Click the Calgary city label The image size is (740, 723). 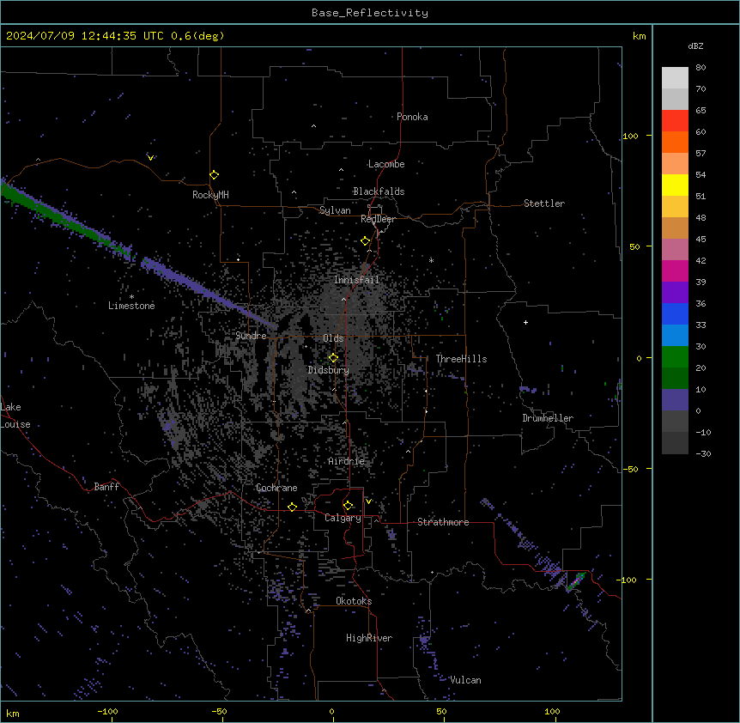click(343, 518)
